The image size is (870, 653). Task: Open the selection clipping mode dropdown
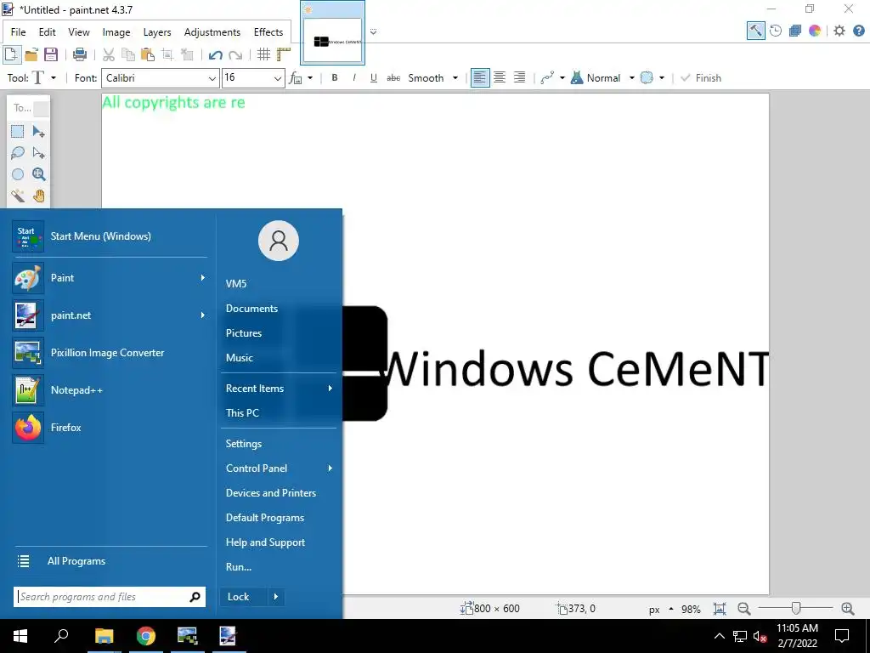(661, 77)
